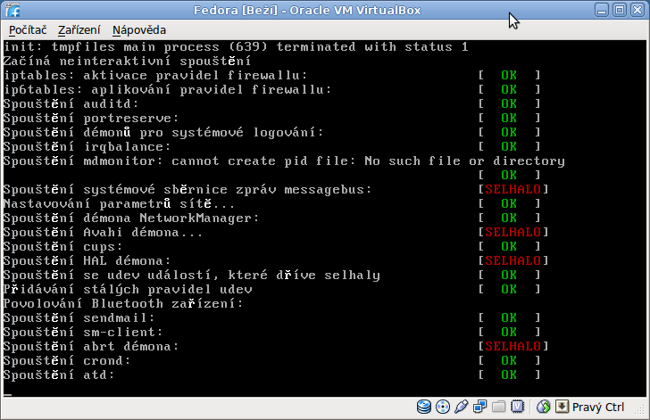This screenshot has width=650, height=420.
Task: Click the window resize grip in the corner
Action: coord(641,409)
